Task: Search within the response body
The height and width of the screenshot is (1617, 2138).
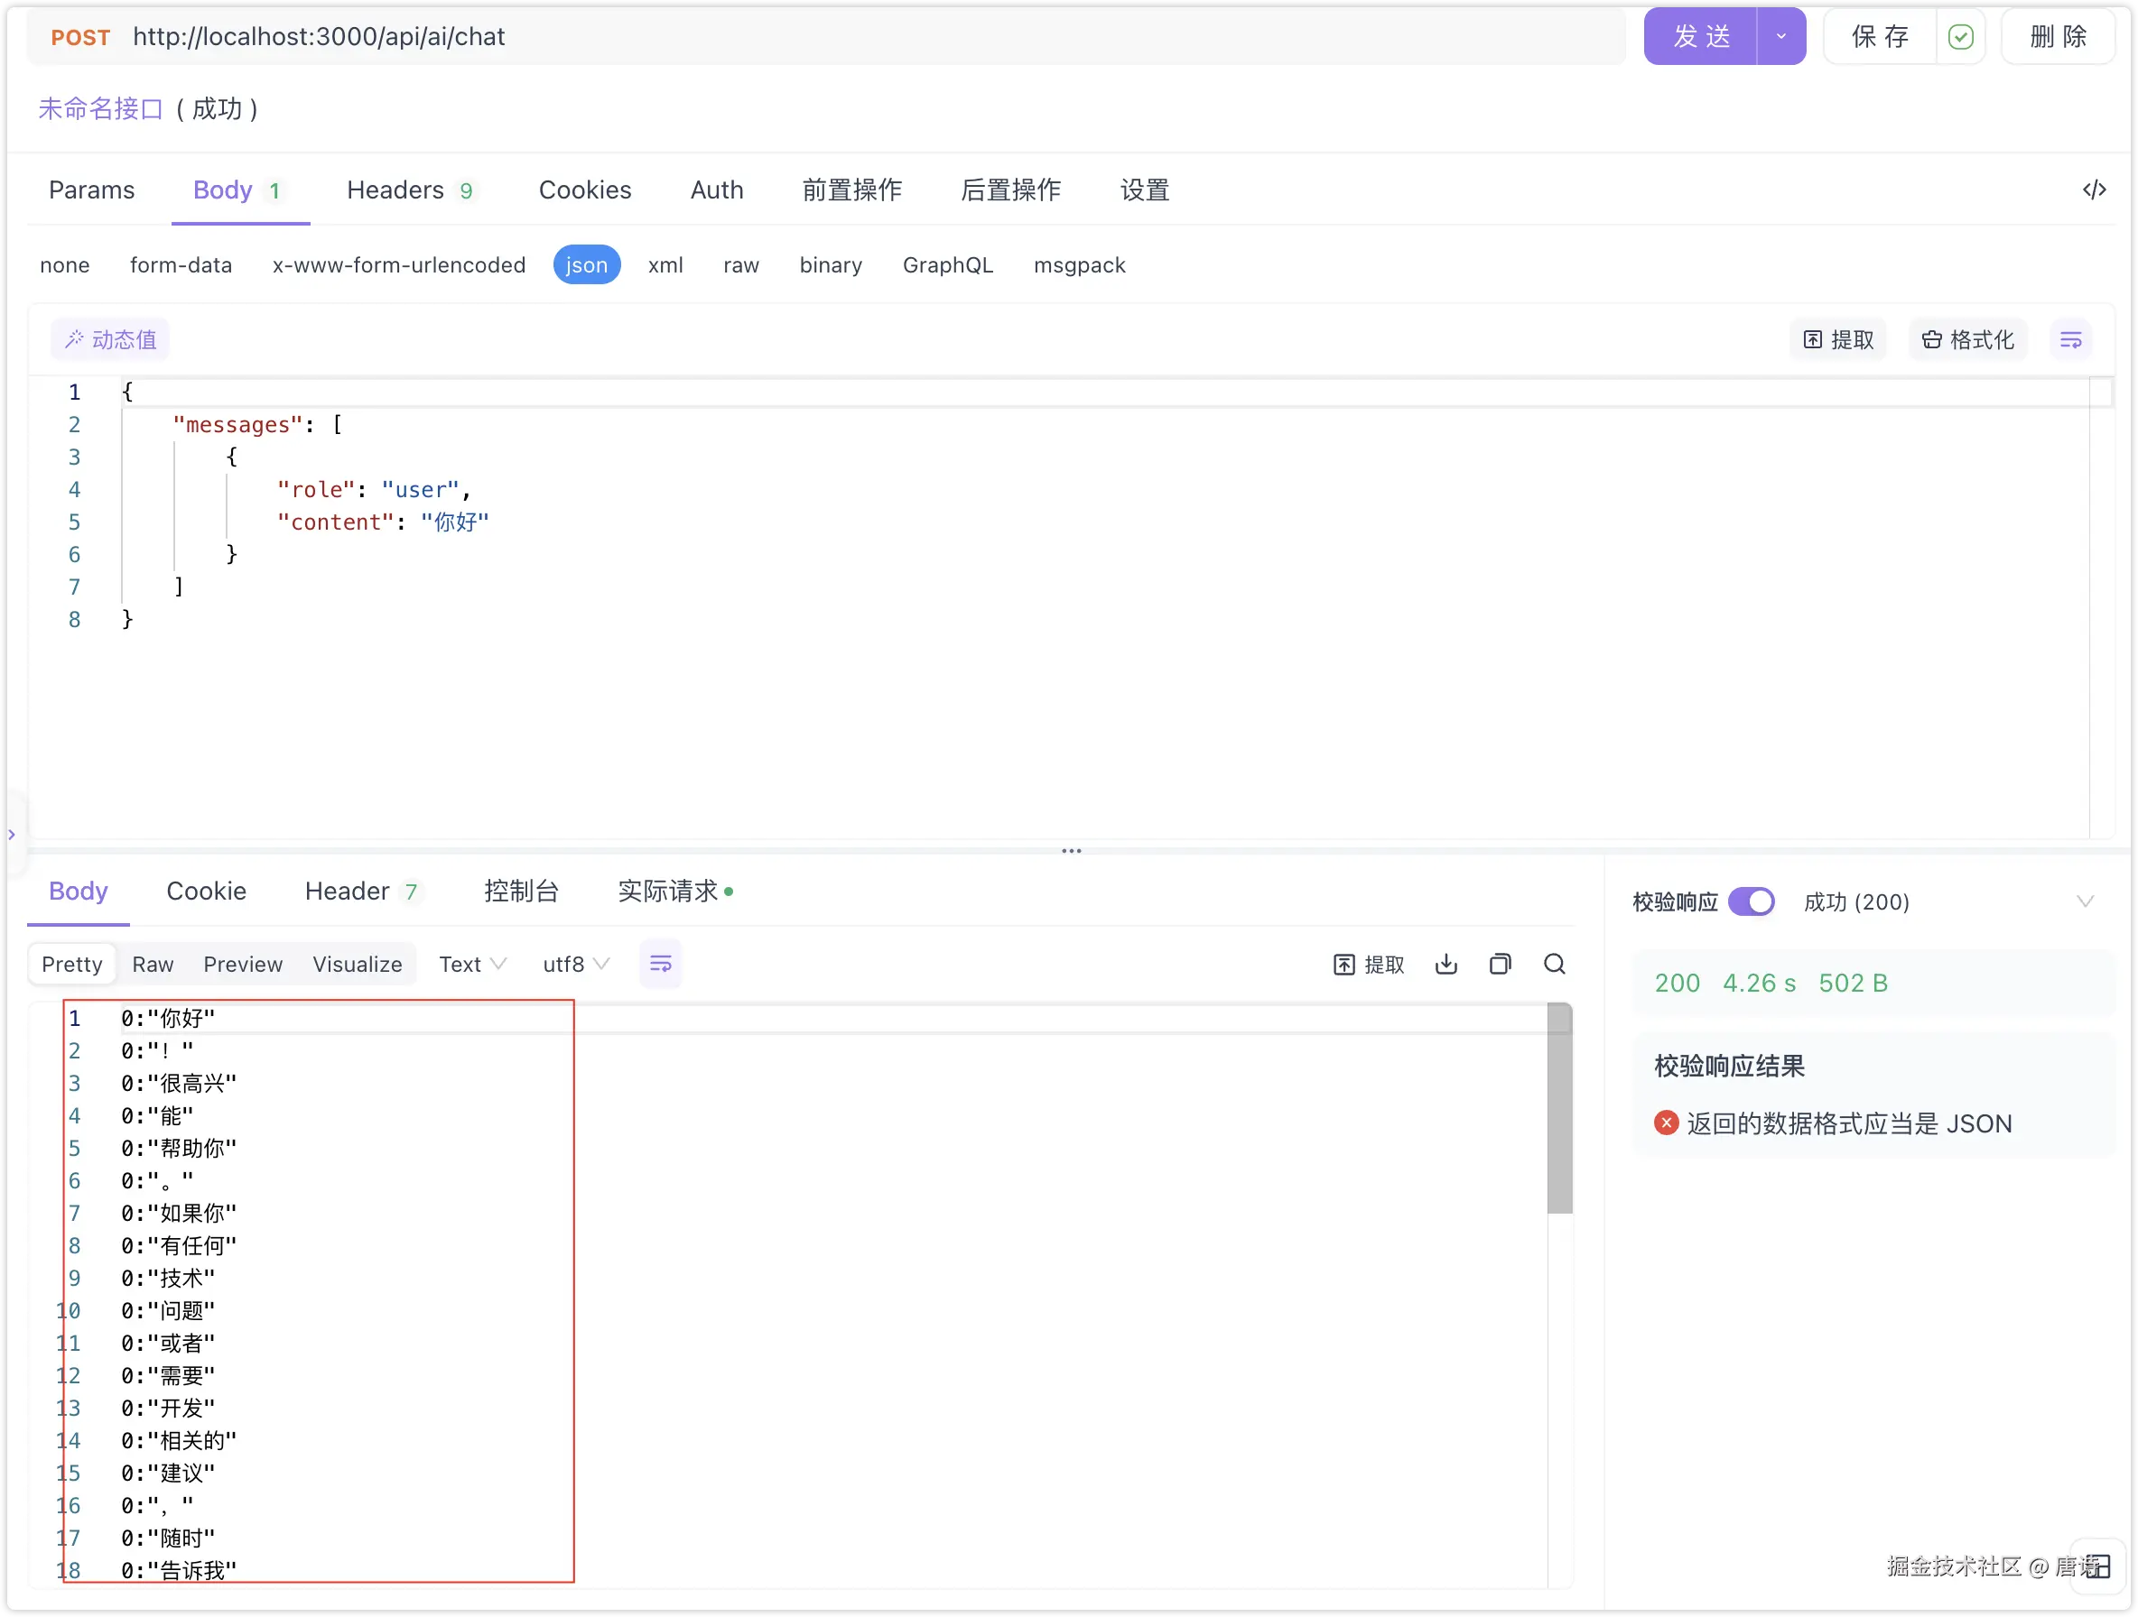Action: point(1554,964)
